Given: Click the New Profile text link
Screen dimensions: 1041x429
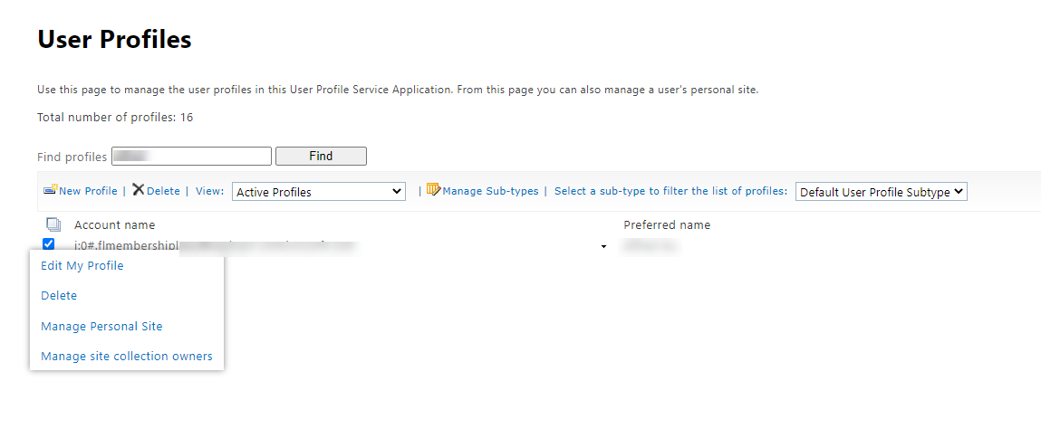Looking at the screenshot, I should coord(88,191).
